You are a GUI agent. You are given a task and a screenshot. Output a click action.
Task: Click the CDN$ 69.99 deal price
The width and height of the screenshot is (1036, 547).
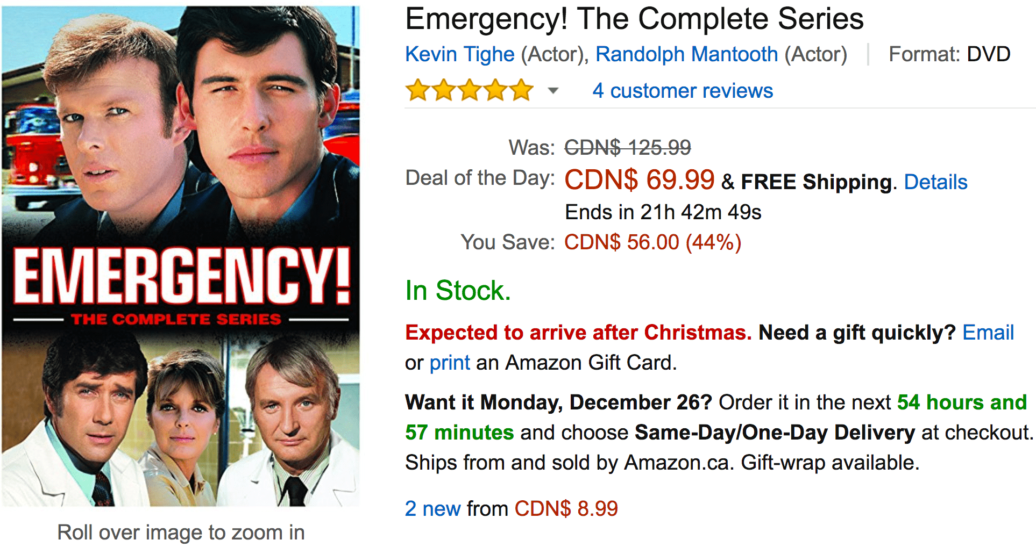point(639,179)
